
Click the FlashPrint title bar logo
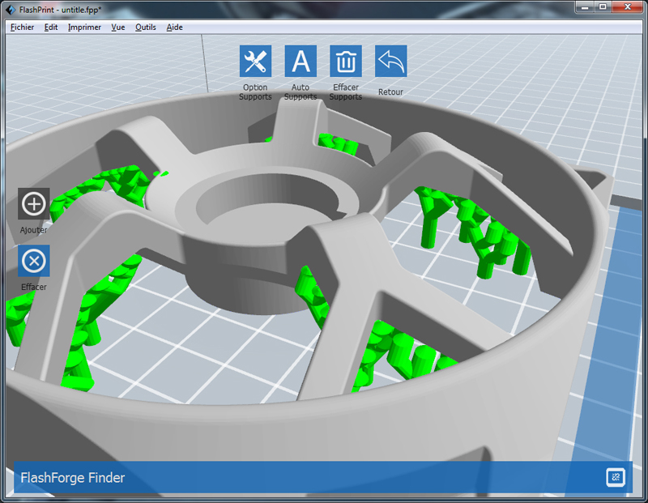[11, 10]
